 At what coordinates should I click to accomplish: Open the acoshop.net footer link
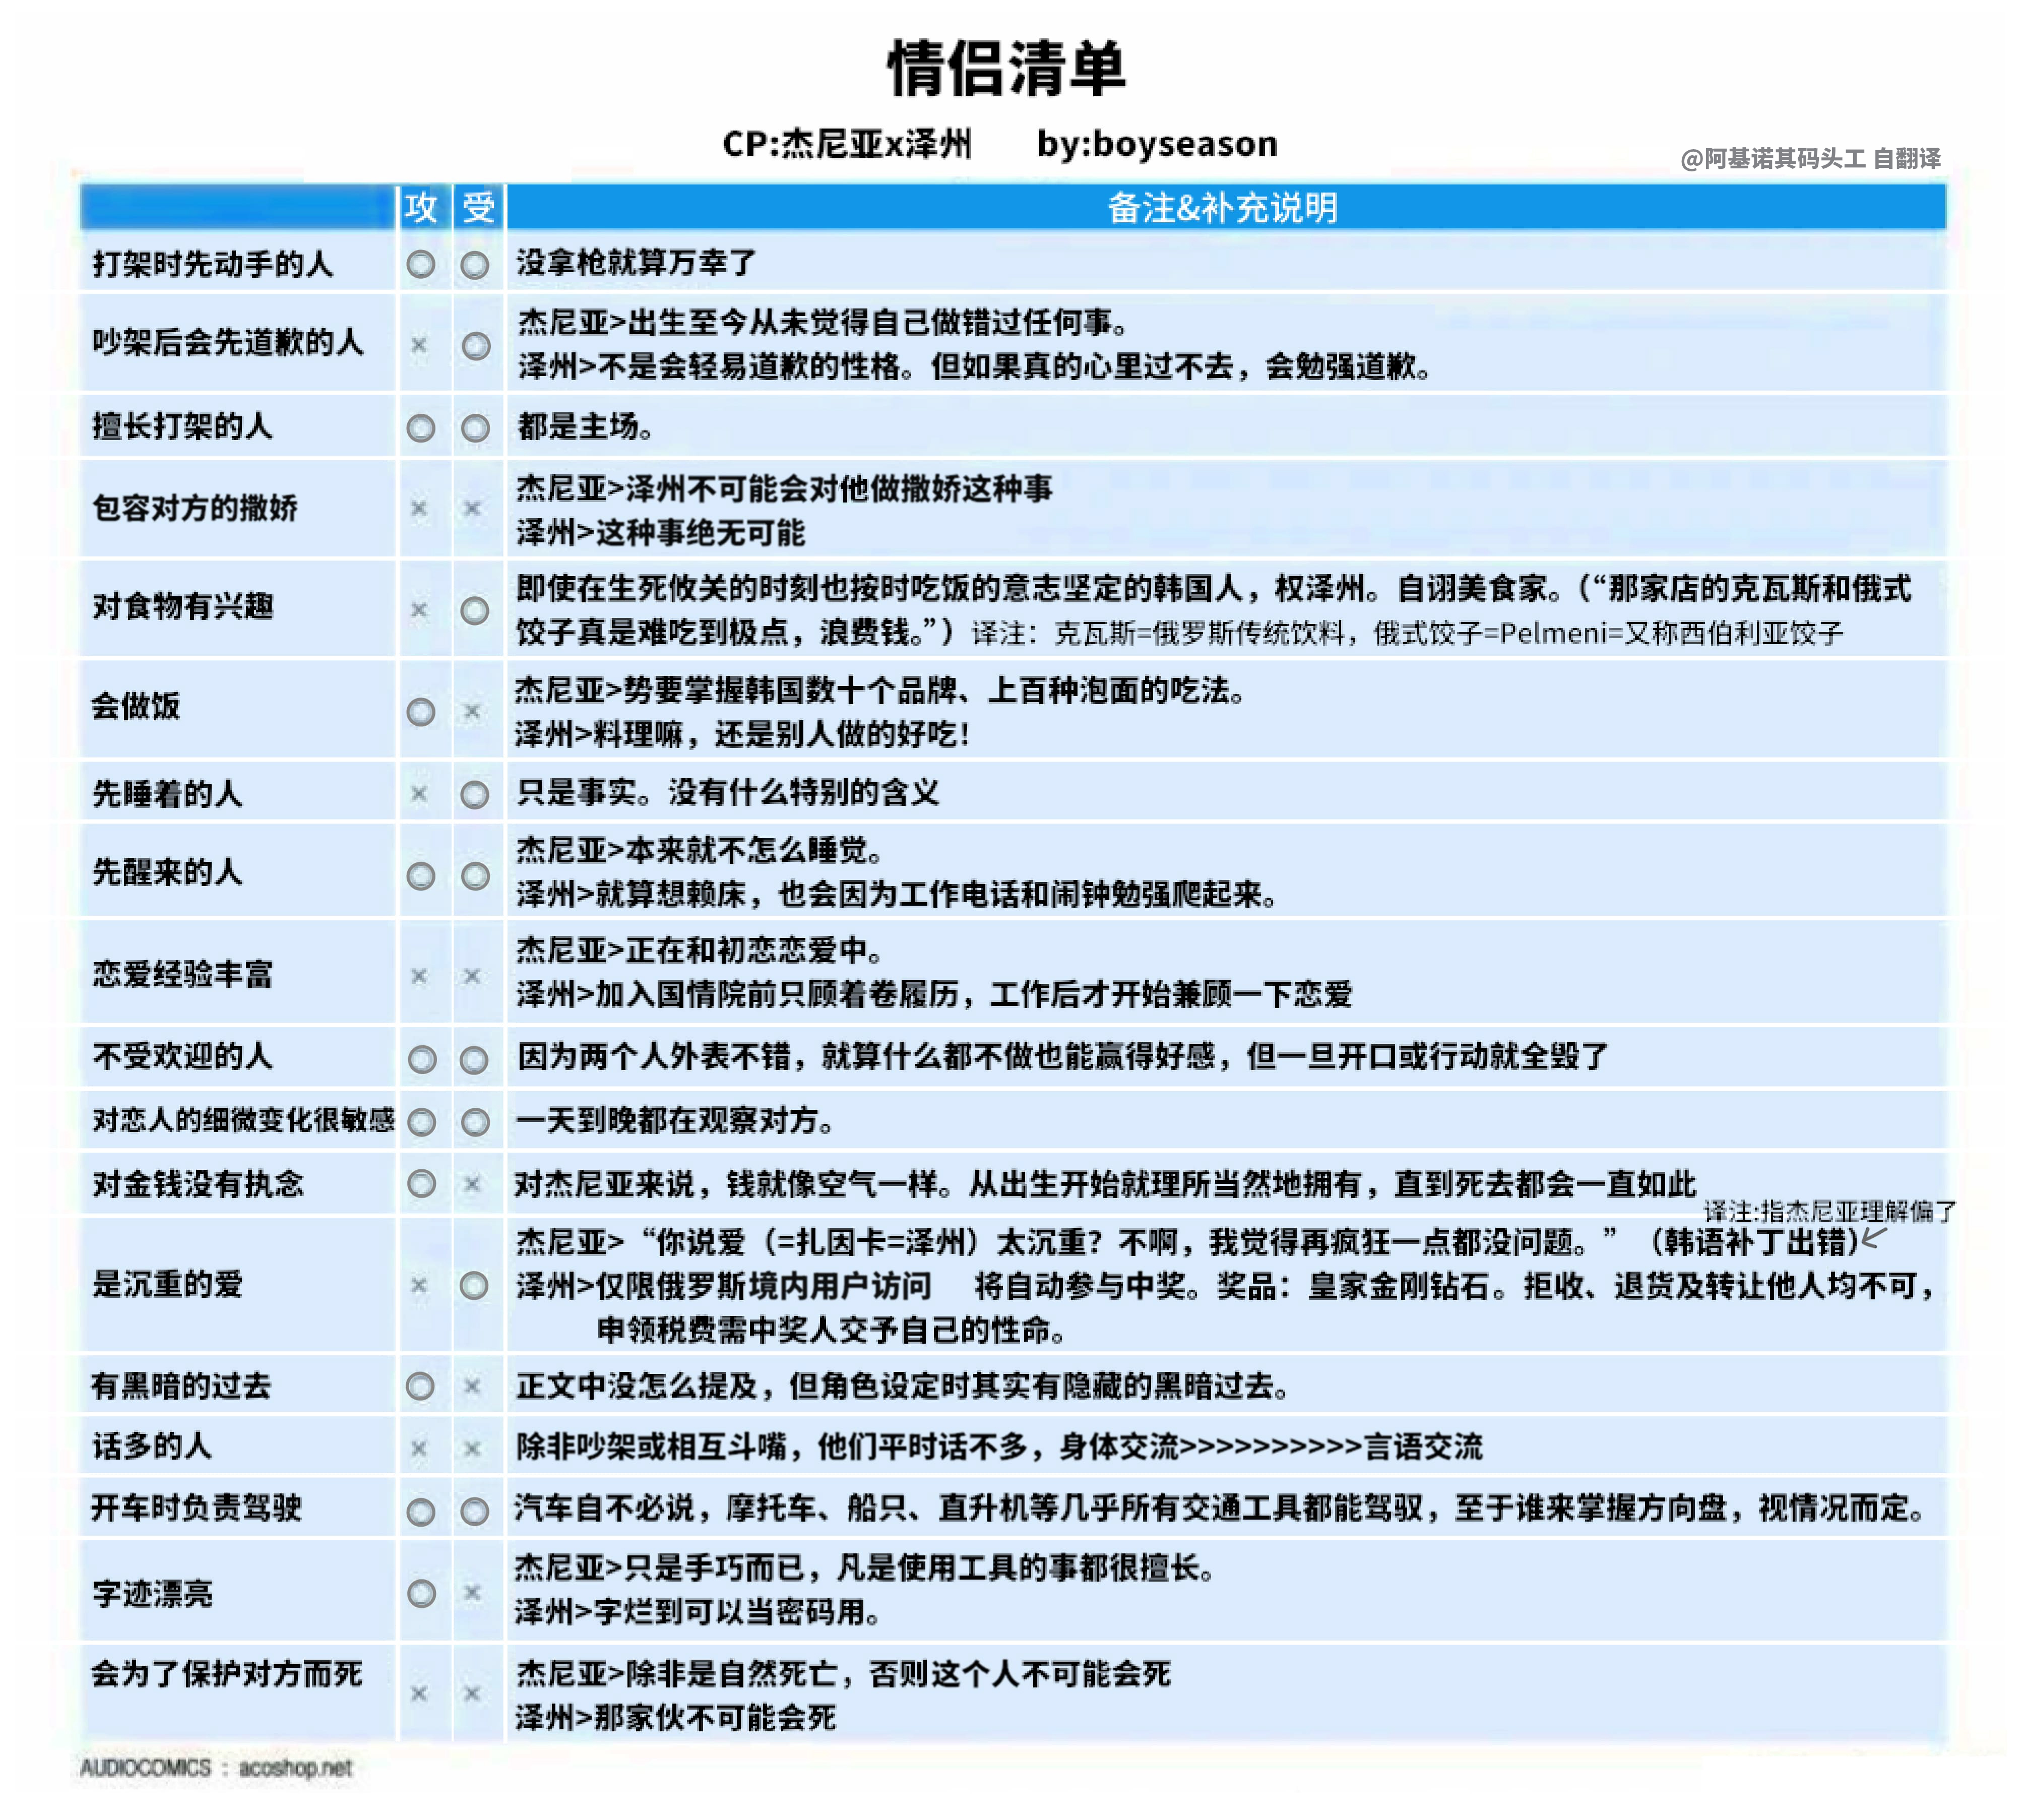coord(295,1768)
